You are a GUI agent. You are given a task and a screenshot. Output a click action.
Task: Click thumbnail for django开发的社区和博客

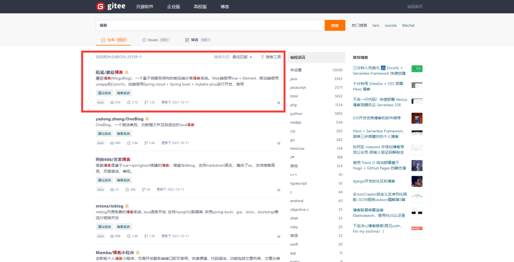tap(417, 181)
